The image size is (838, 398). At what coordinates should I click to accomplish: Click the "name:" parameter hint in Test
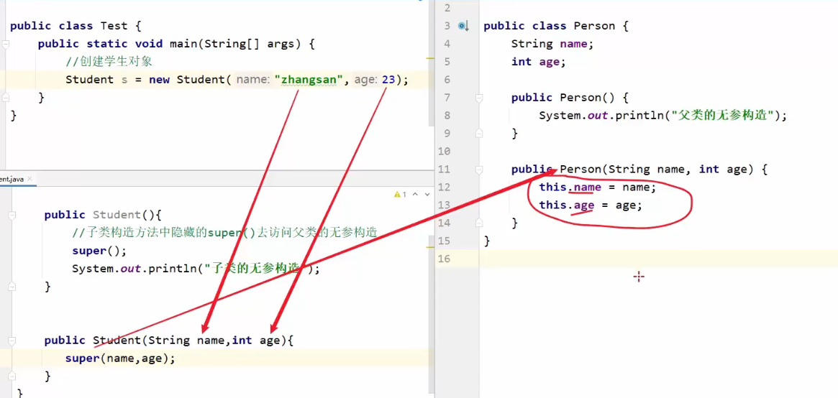coord(252,80)
